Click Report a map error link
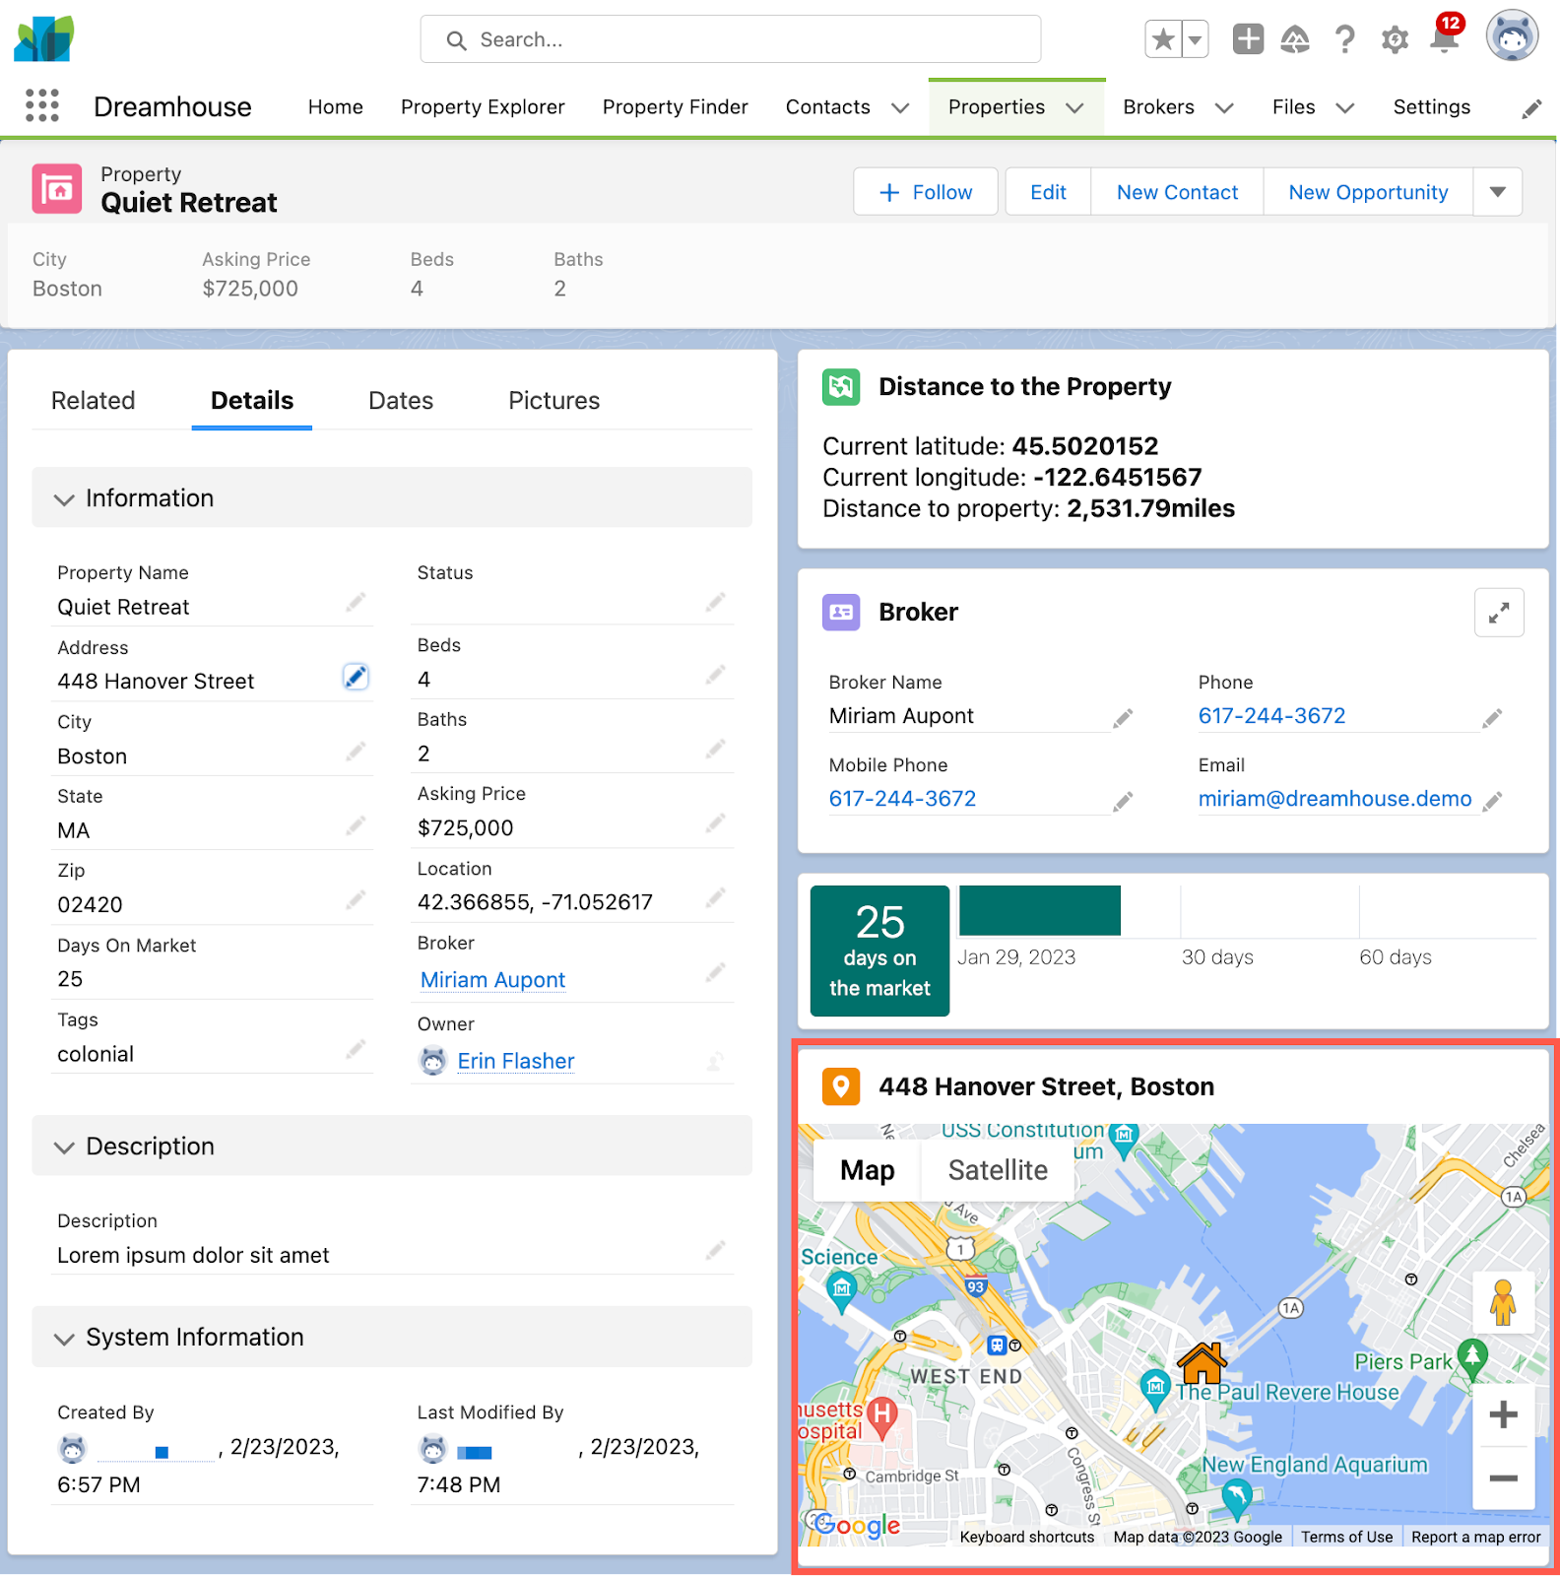 click(x=1475, y=1537)
